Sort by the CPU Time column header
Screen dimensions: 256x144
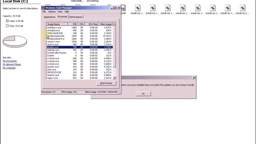tap(92, 24)
